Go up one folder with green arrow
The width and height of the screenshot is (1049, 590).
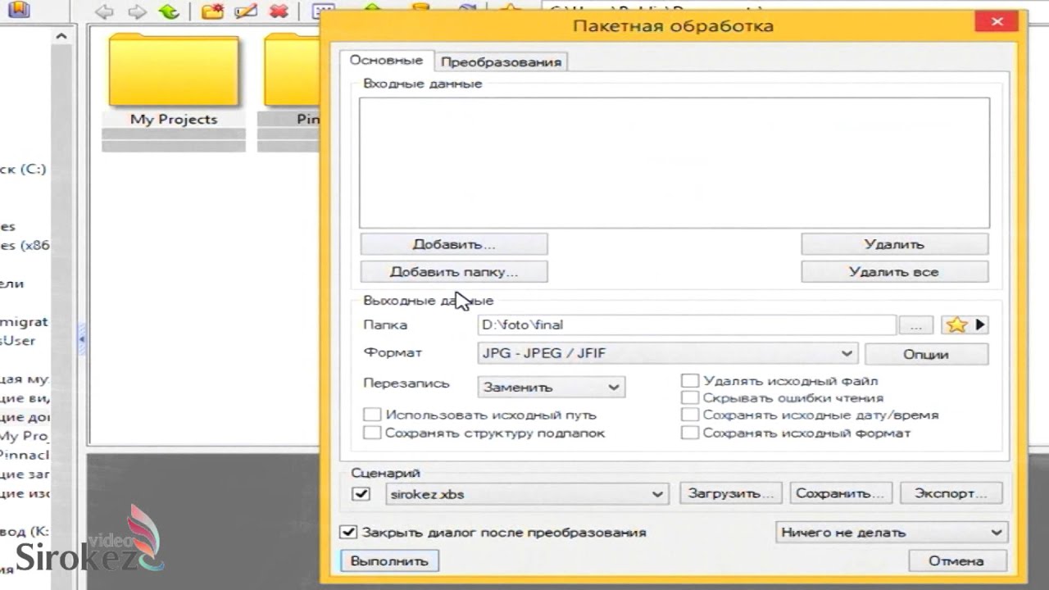pyautogui.click(x=169, y=11)
